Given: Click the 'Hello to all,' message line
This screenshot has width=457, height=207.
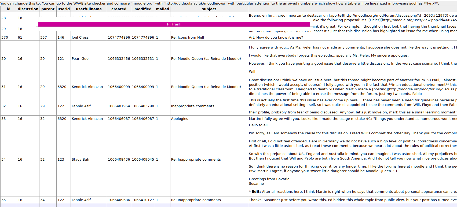Looking at the screenshot, I should (259, 125).
